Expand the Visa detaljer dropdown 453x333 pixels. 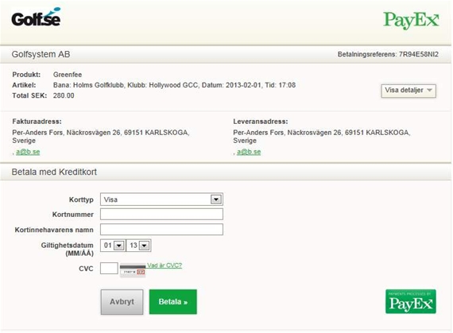point(408,91)
